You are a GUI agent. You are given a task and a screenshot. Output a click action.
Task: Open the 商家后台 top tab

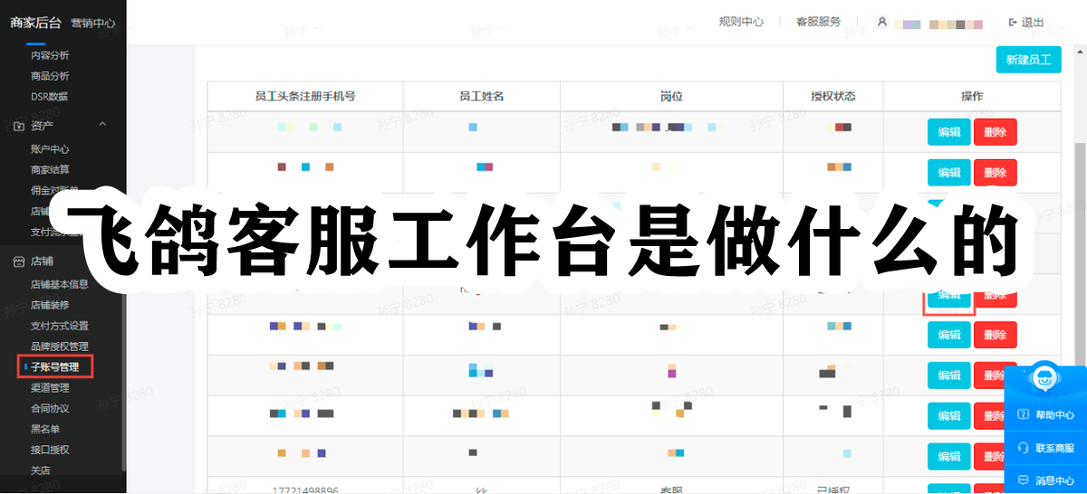(35, 23)
